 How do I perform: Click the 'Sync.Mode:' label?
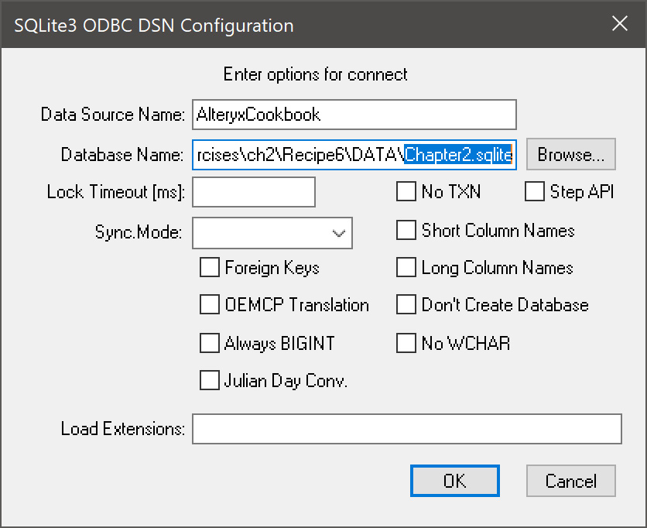(x=139, y=232)
